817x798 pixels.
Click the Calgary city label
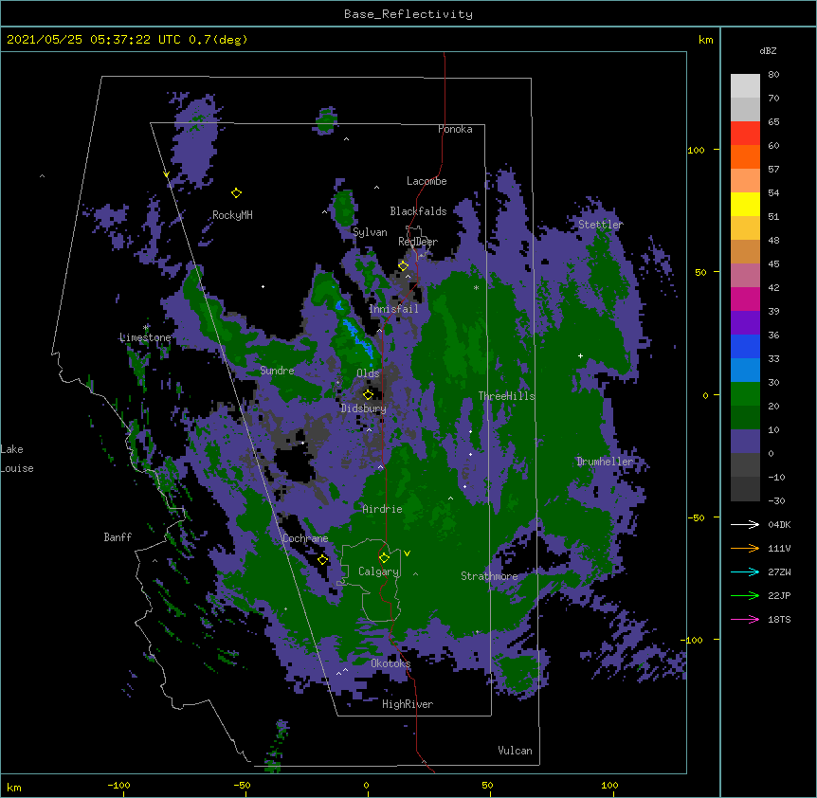pyautogui.click(x=378, y=571)
